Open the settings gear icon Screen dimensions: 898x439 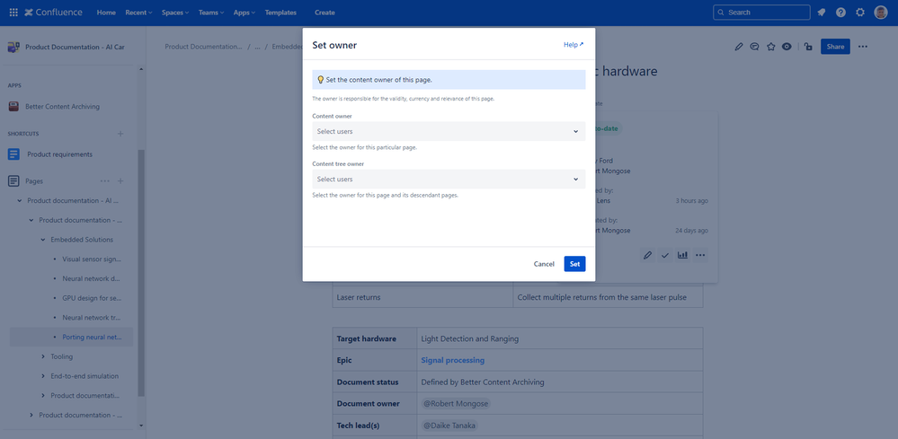(860, 13)
